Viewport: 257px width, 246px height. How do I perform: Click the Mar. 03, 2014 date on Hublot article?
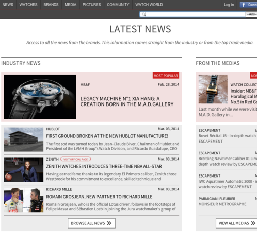click(x=168, y=129)
